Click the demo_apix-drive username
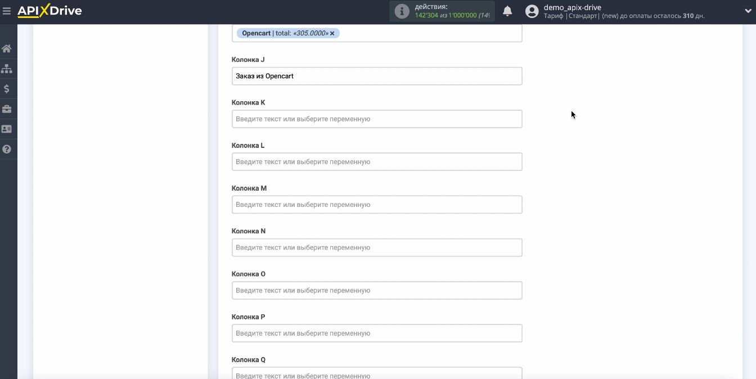The width and height of the screenshot is (756, 379). click(x=572, y=7)
